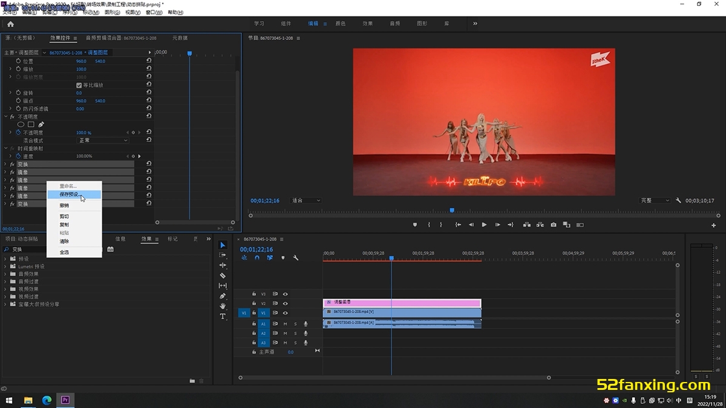Solo track A2

(x=295, y=333)
